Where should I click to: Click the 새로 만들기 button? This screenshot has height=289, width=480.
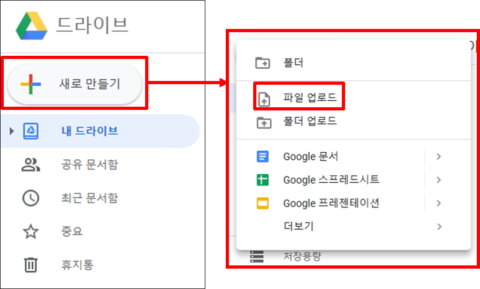74,84
